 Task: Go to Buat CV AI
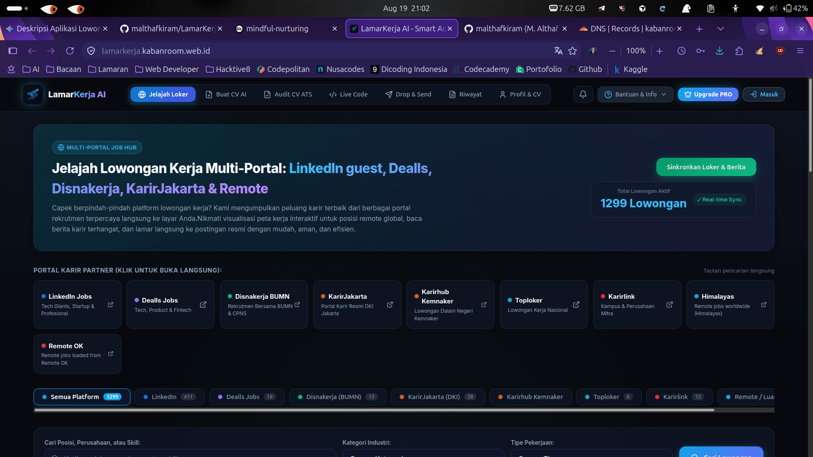coord(226,94)
